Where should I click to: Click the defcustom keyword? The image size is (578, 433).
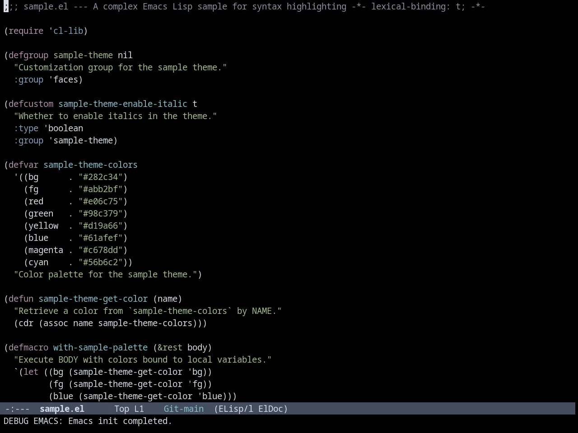click(x=31, y=104)
